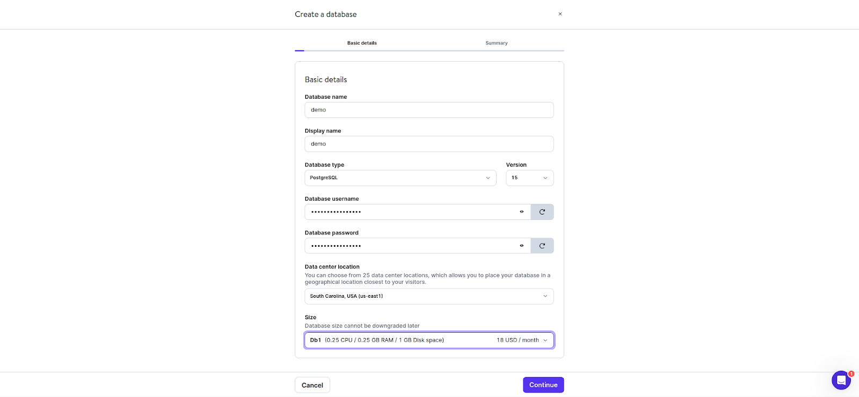Regenerate the database username

coord(542,212)
